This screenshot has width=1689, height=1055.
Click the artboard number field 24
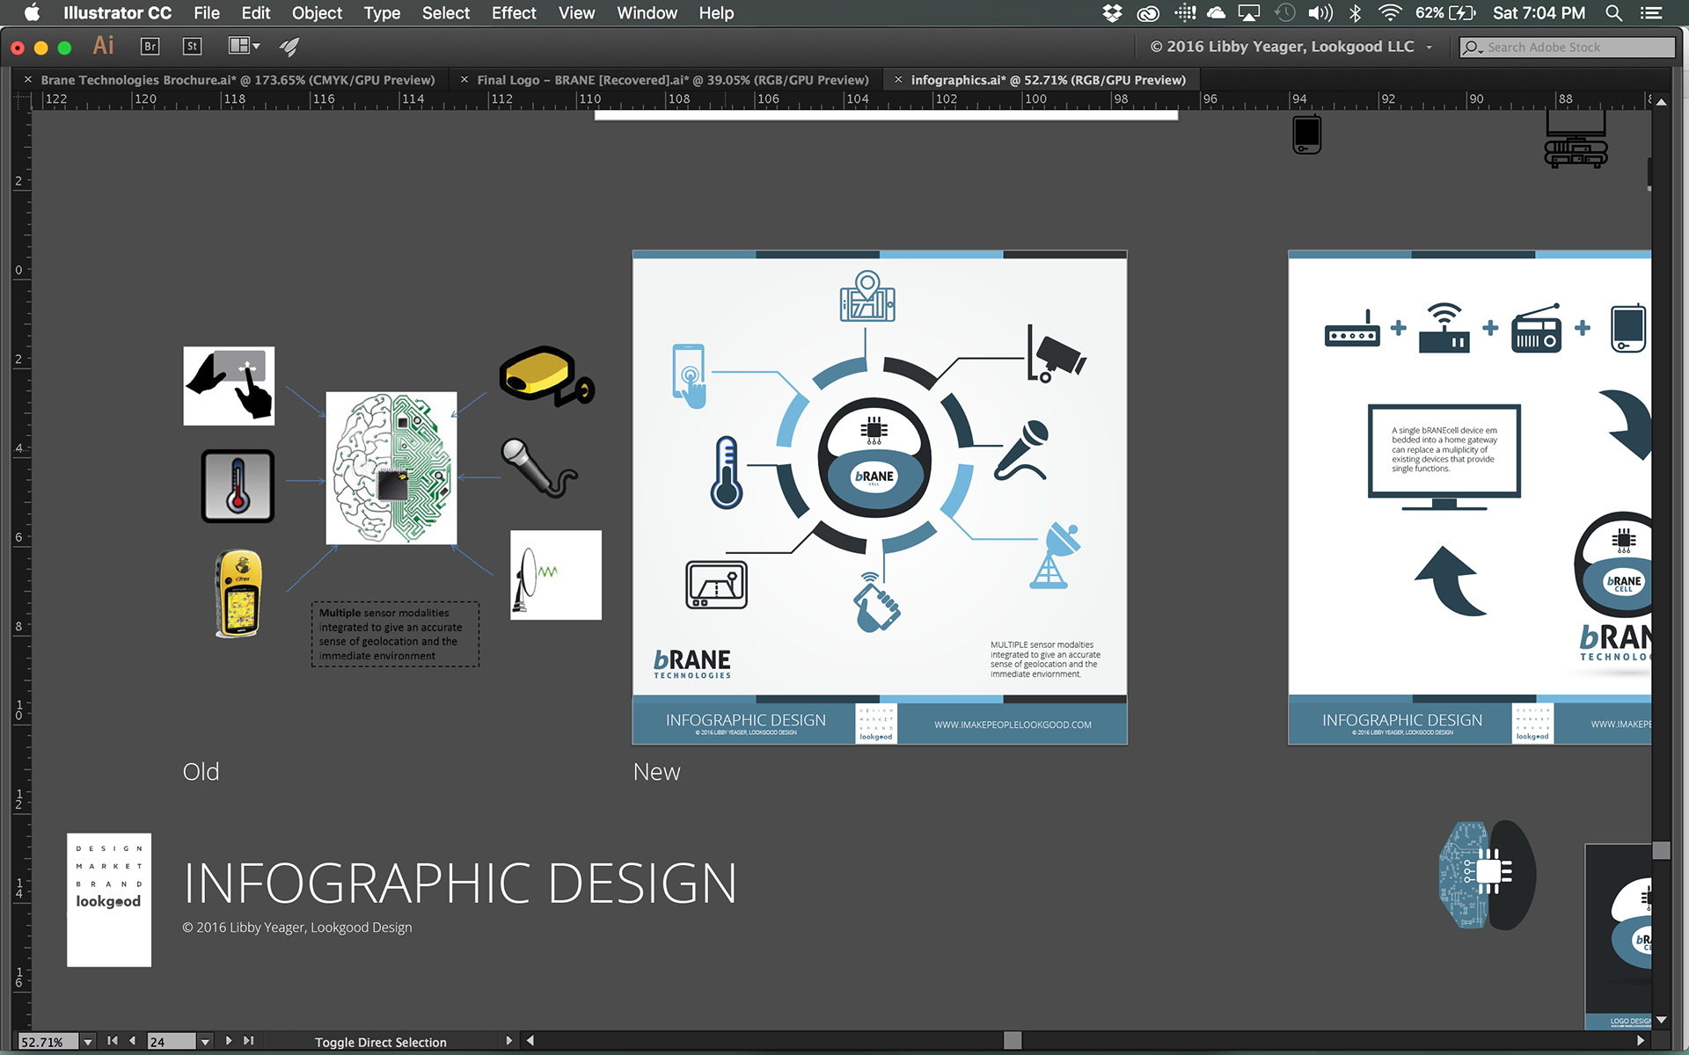(172, 1042)
